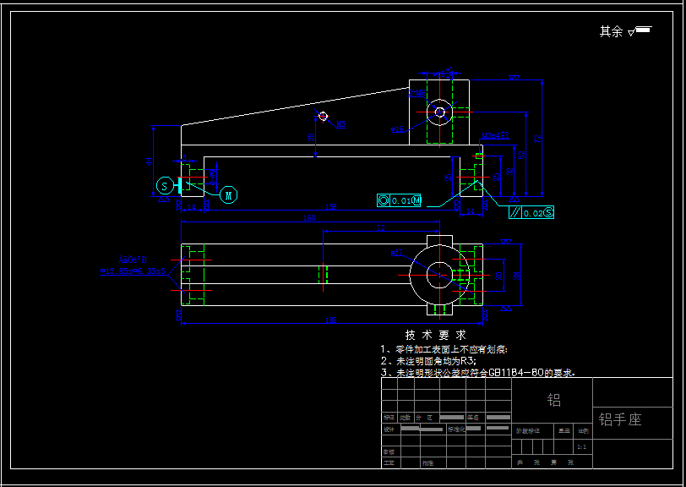Click the 工艺 cell in title block
This screenshot has height=487, width=686.
[x=389, y=462]
